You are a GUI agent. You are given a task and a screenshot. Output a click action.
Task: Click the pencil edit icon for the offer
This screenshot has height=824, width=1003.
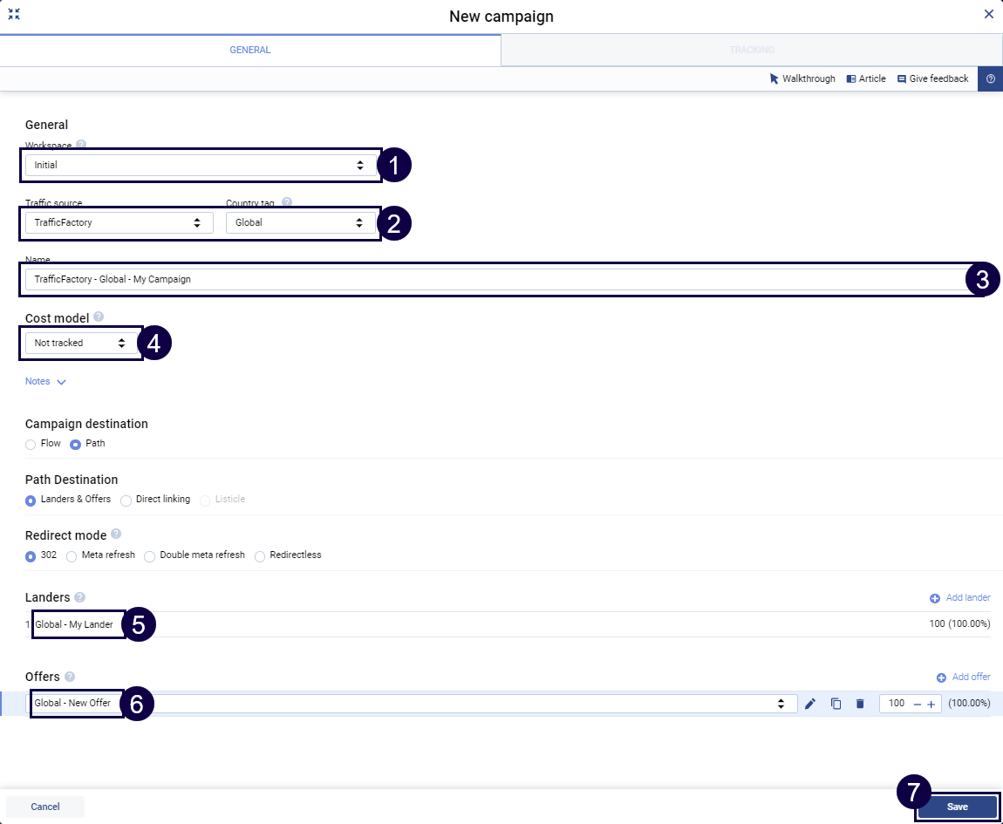(810, 704)
